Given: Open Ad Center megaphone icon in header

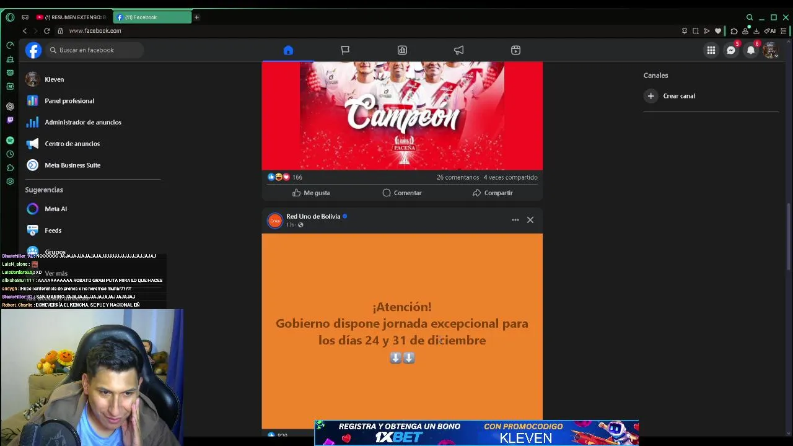Looking at the screenshot, I should point(458,50).
